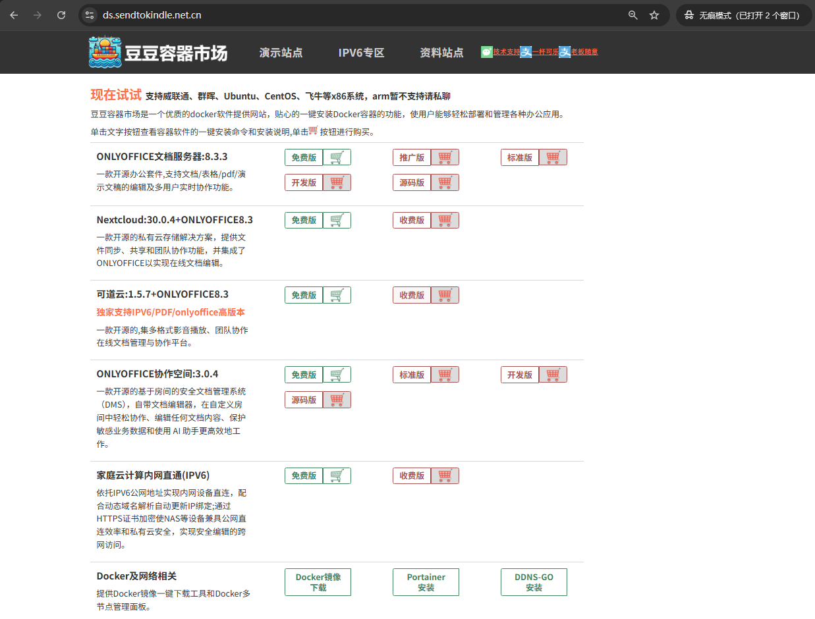Click cart for 可道云 免费版
This screenshot has height=619, width=815.
pos(337,295)
